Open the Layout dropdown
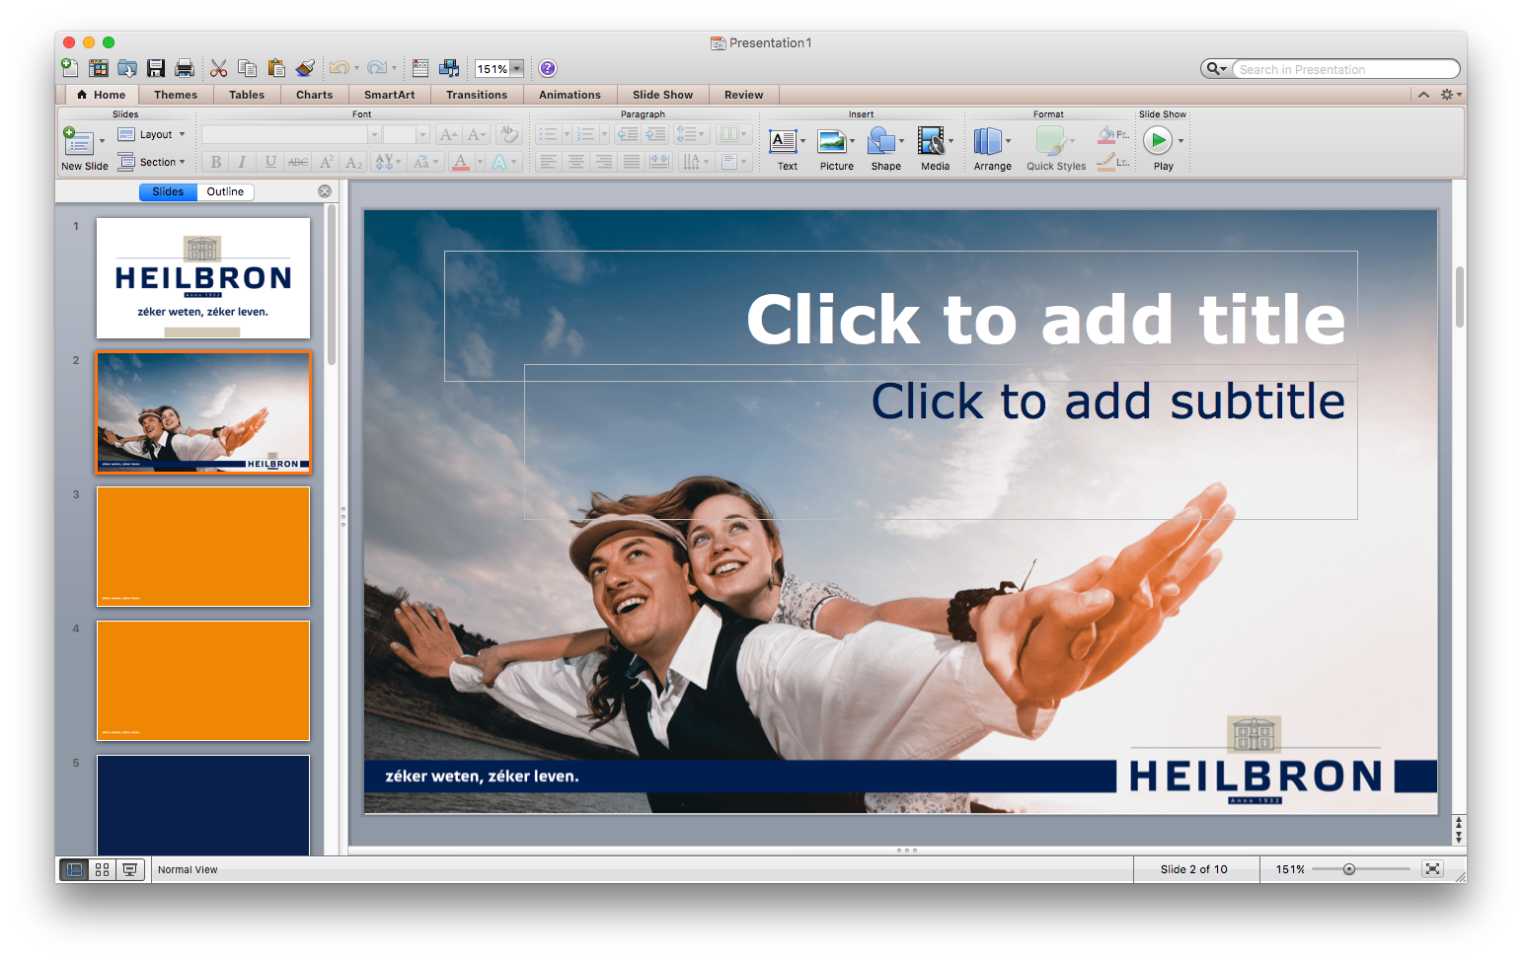Viewport: 1522px width, 962px height. [153, 134]
